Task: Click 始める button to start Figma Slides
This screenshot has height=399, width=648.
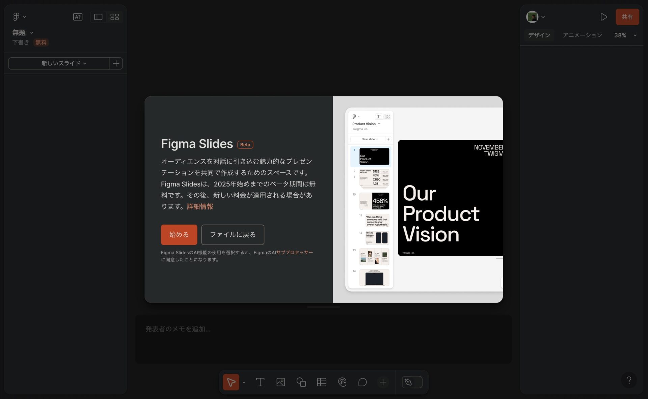Action: point(179,234)
